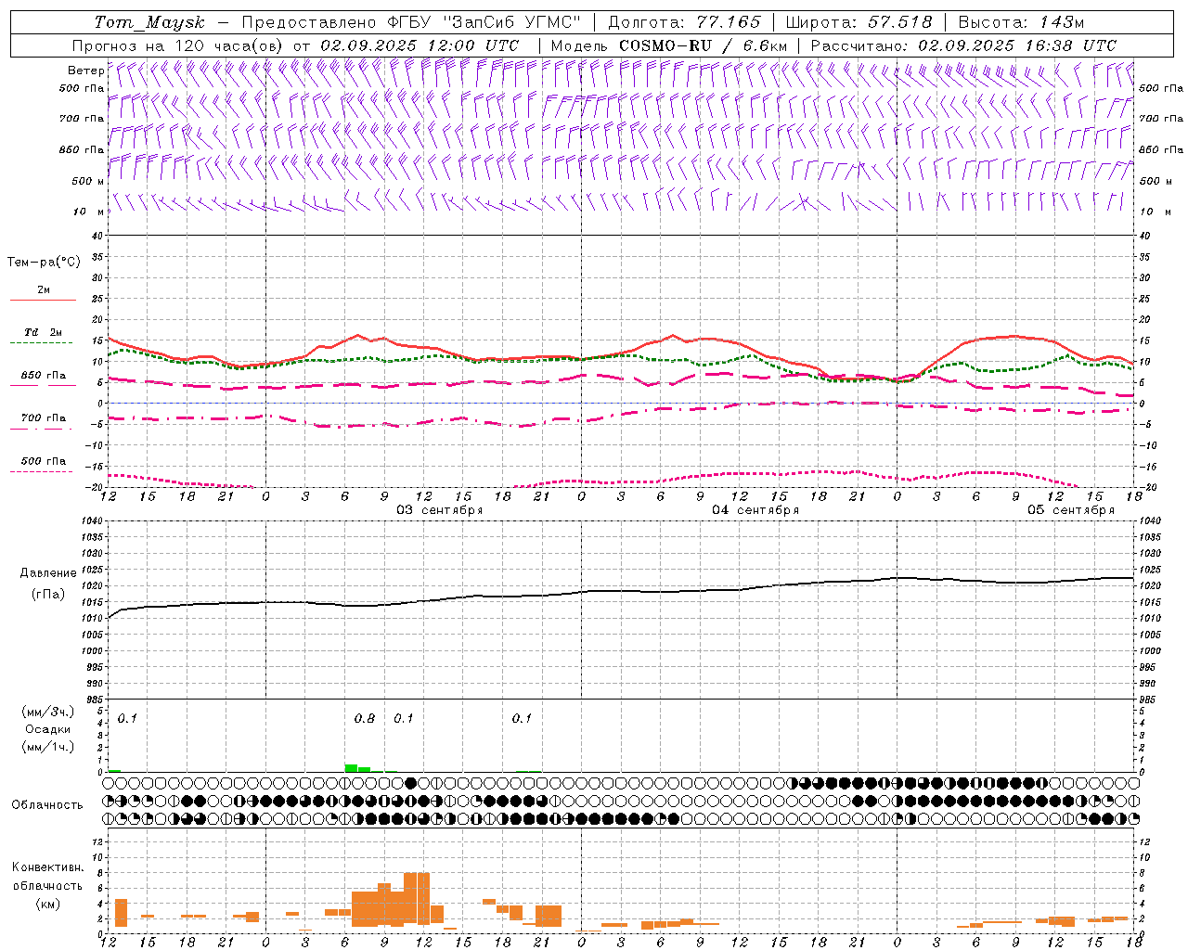This screenshot has height=950, width=1188.
Task: Click the (мм/3ч.) precipitation unit label
Action: [x=48, y=712]
